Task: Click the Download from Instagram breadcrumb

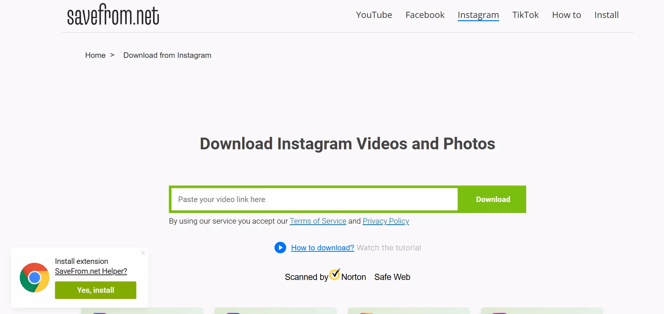Action: click(x=167, y=55)
